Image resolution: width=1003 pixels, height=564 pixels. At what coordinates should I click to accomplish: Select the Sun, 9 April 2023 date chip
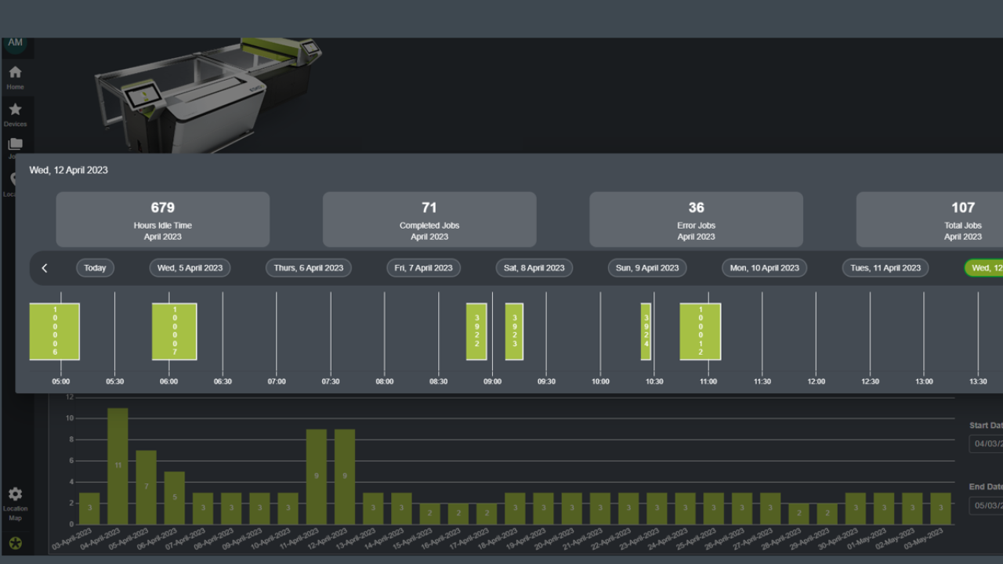tap(646, 267)
